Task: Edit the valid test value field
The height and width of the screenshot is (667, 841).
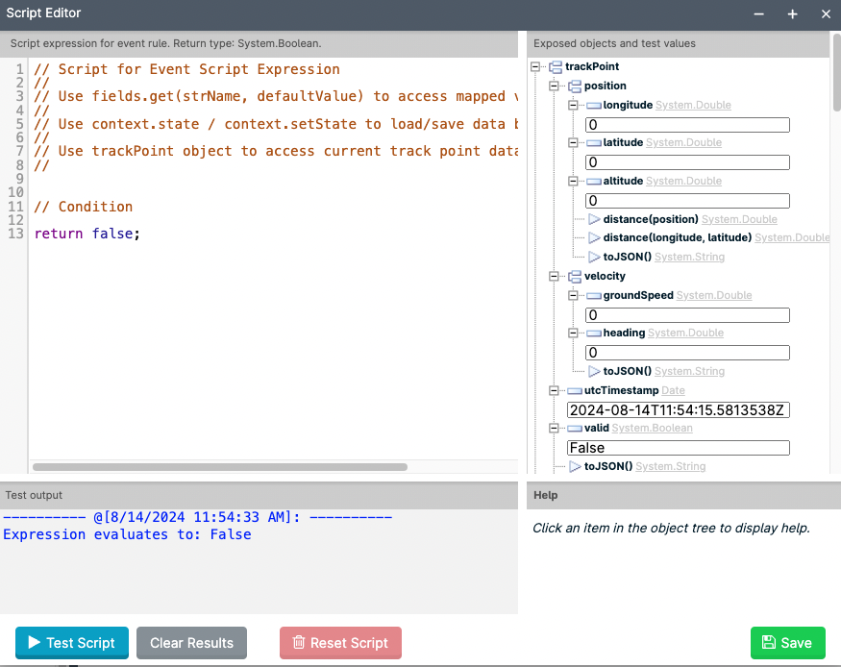Action: pos(678,448)
